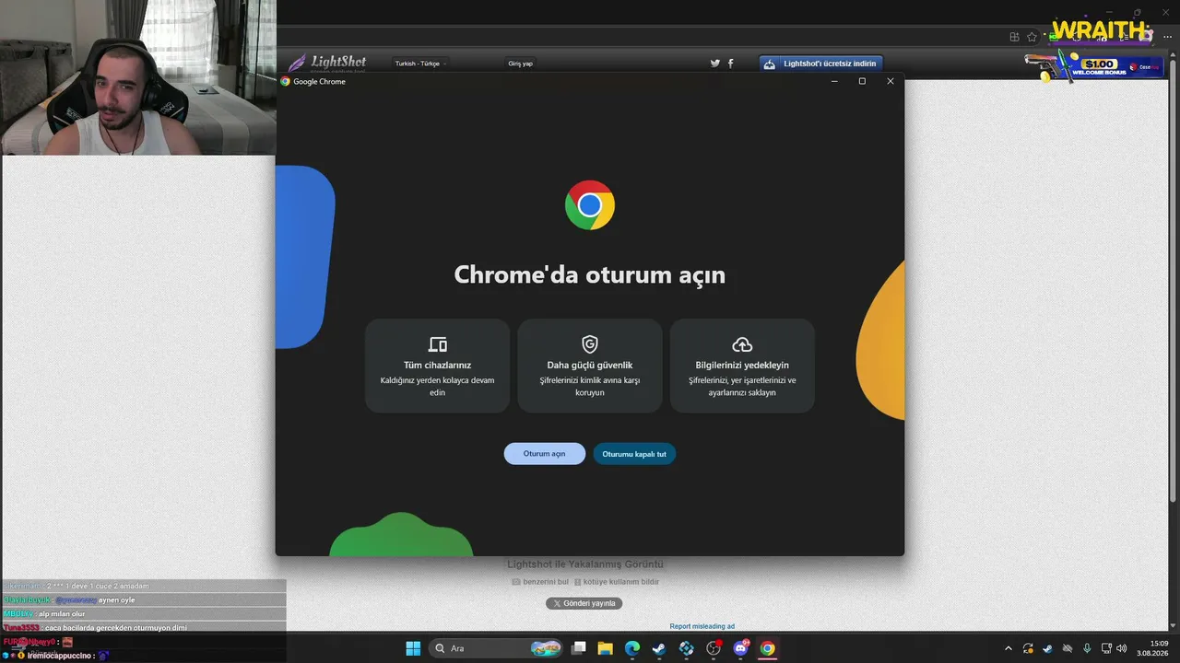Click the "kötüye kullanım bildir" link
This screenshot has width=1180, height=663.
[617, 582]
